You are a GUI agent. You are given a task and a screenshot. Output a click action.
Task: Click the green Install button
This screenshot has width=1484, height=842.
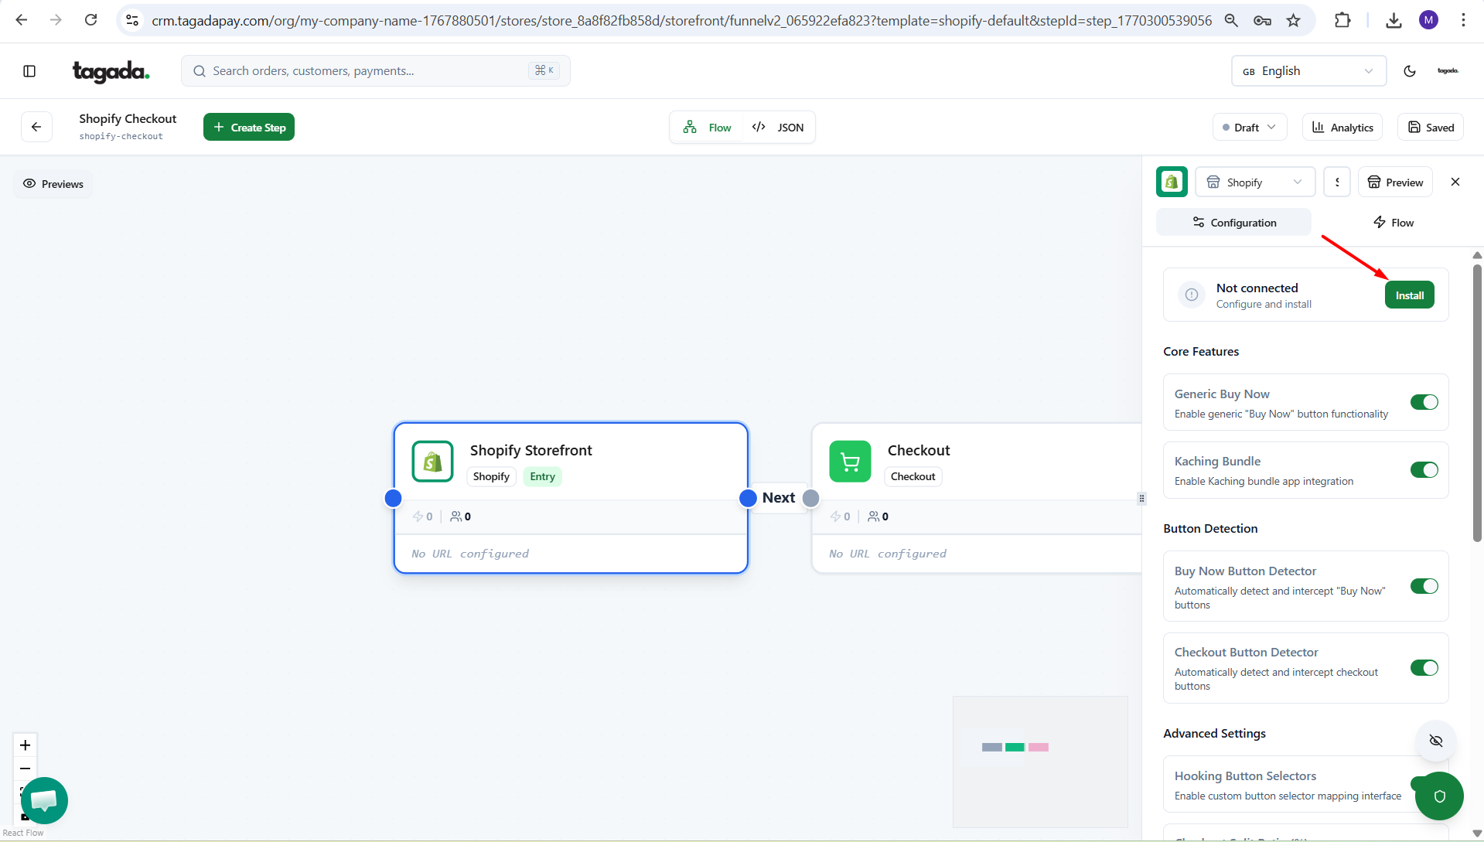1409,295
